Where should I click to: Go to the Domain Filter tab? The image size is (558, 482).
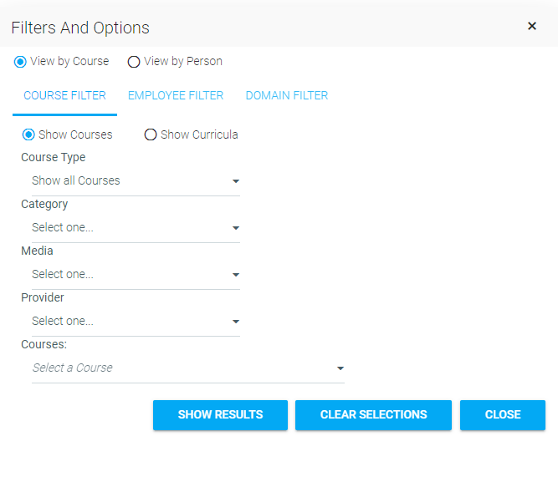click(x=287, y=95)
